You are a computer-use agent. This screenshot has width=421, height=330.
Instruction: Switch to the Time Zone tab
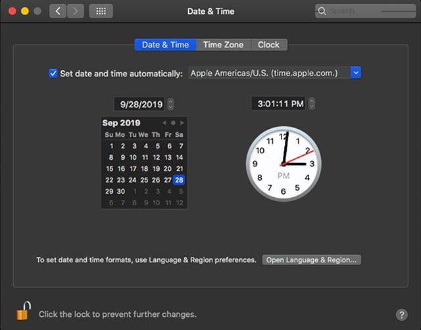[223, 45]
